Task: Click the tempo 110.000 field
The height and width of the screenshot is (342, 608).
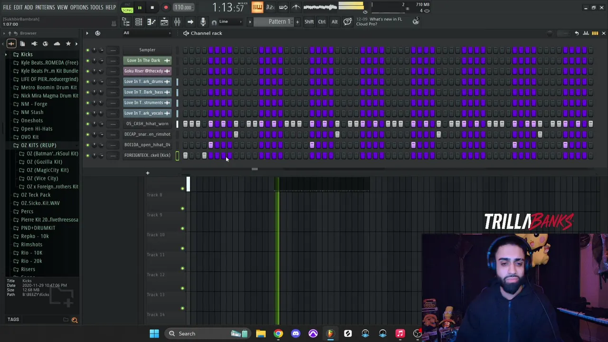Action: coord(183,8)
